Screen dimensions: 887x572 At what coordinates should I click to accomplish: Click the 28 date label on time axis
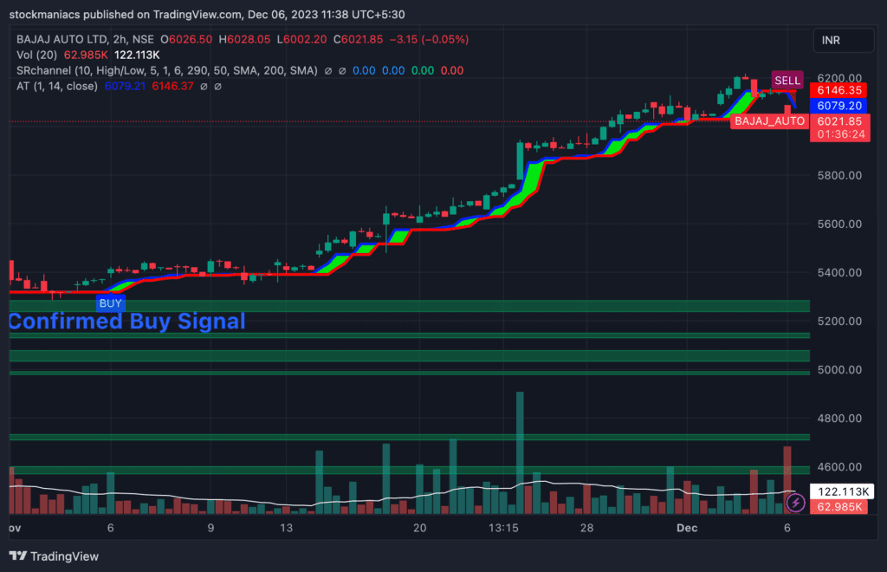(586, 528)
